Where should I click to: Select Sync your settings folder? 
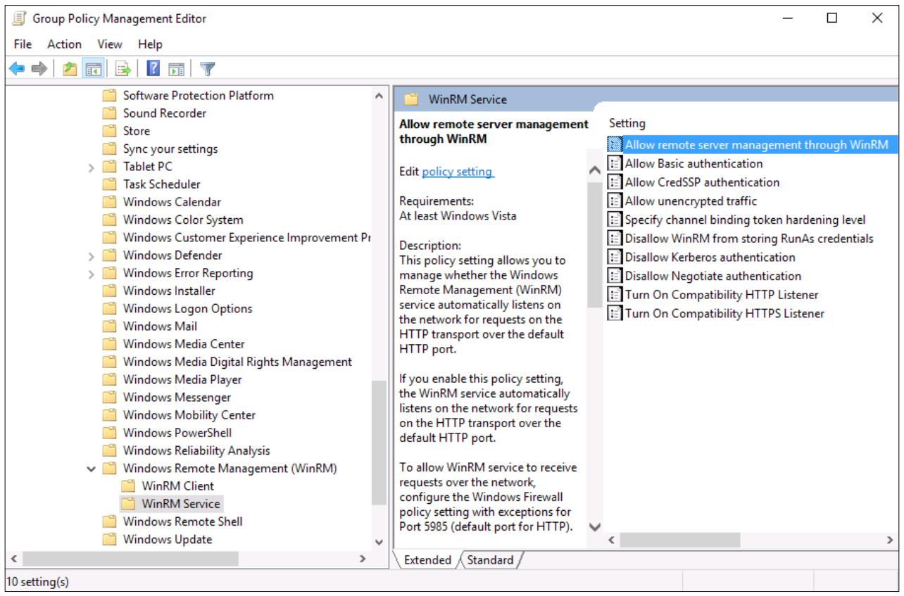170,149
